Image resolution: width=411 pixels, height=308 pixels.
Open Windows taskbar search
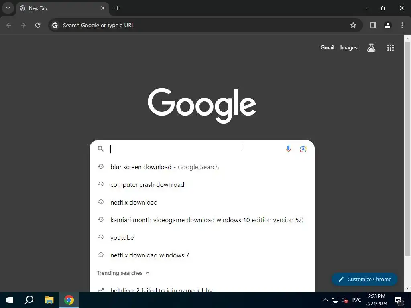coord(29,300)
